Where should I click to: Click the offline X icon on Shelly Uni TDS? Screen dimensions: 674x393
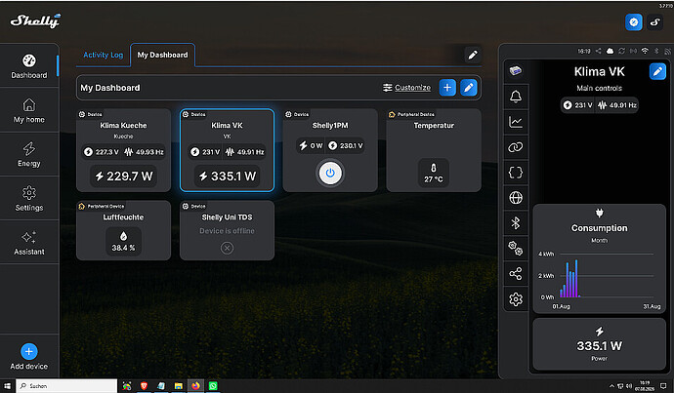[x=227, y=248]
